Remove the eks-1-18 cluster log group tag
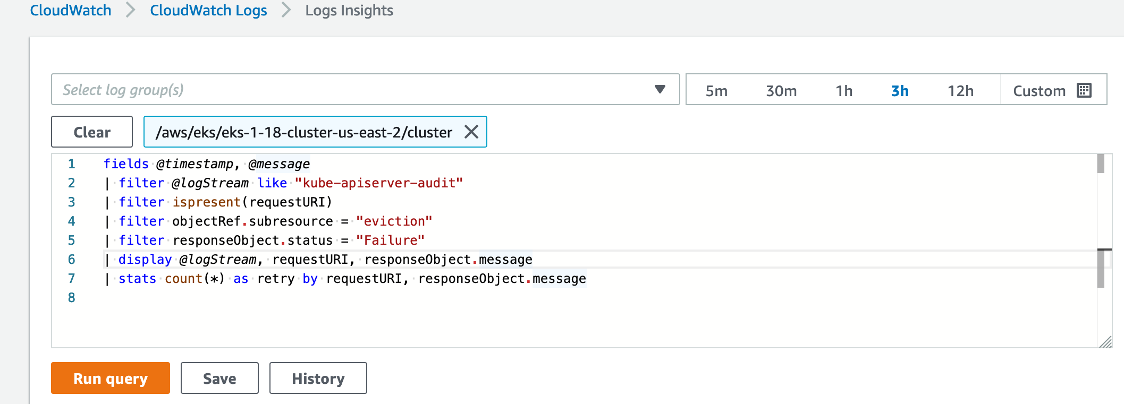 (x=471, y=132)
